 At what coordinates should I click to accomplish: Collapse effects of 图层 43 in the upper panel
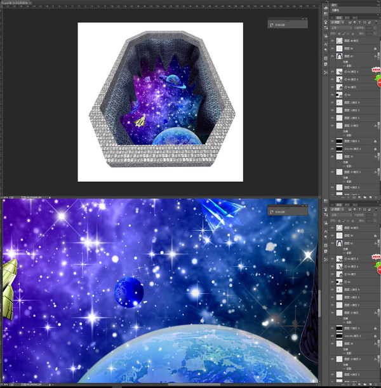[x=378, y=56]
